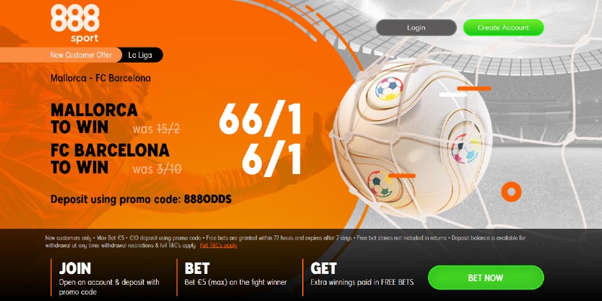
Task: Select the New Customer Offer tab
Action: click(81, 55)
